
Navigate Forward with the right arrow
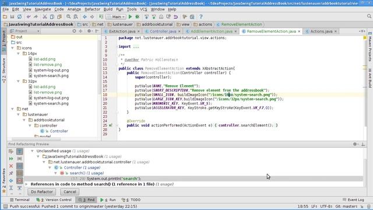tap(92, 17)
